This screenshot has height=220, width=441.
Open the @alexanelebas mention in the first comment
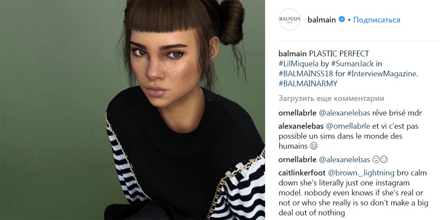[x=344, y=113]
